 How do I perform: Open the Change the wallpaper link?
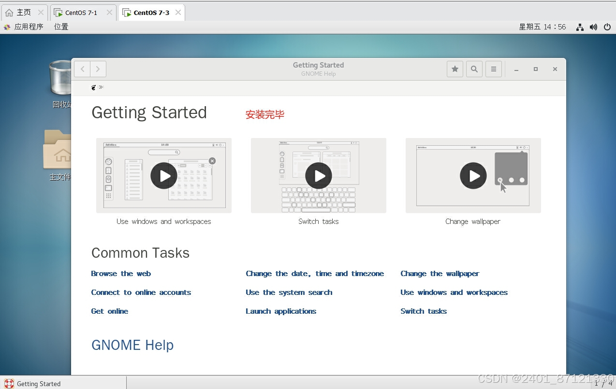(440, 274)
